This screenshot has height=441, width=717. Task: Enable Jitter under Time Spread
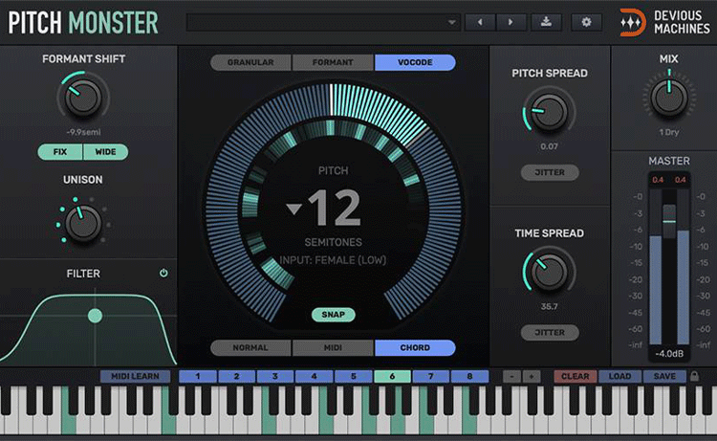[550, 333]
